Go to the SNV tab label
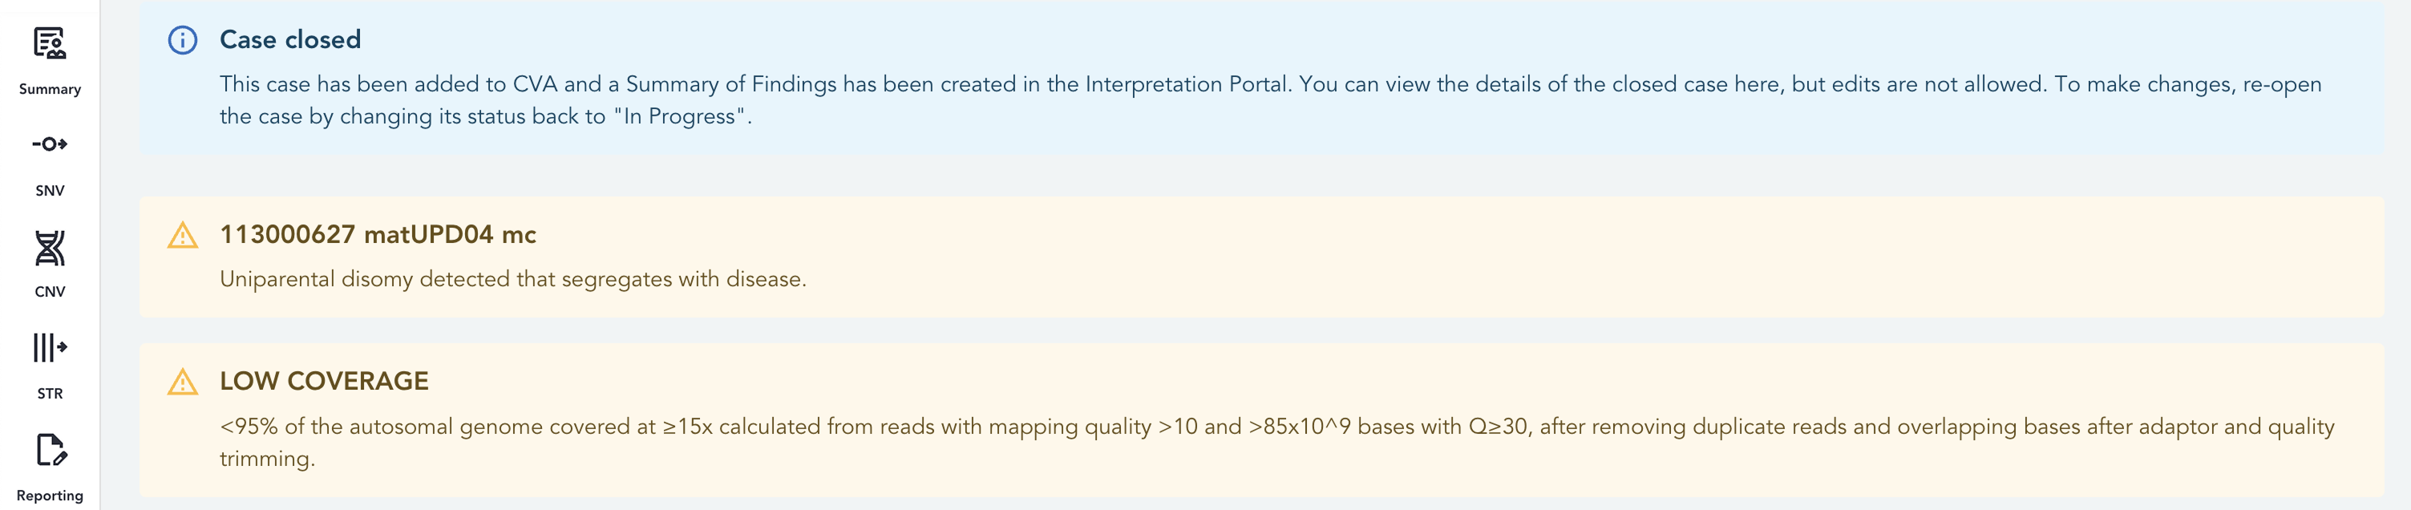This screenshot has height=510, width=2411. click(50, 191)
